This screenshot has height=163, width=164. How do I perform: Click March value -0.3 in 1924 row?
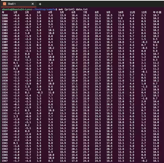[40, 92]
